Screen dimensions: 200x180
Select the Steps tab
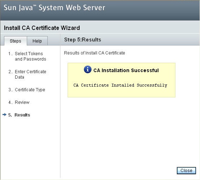pos(16,41)
